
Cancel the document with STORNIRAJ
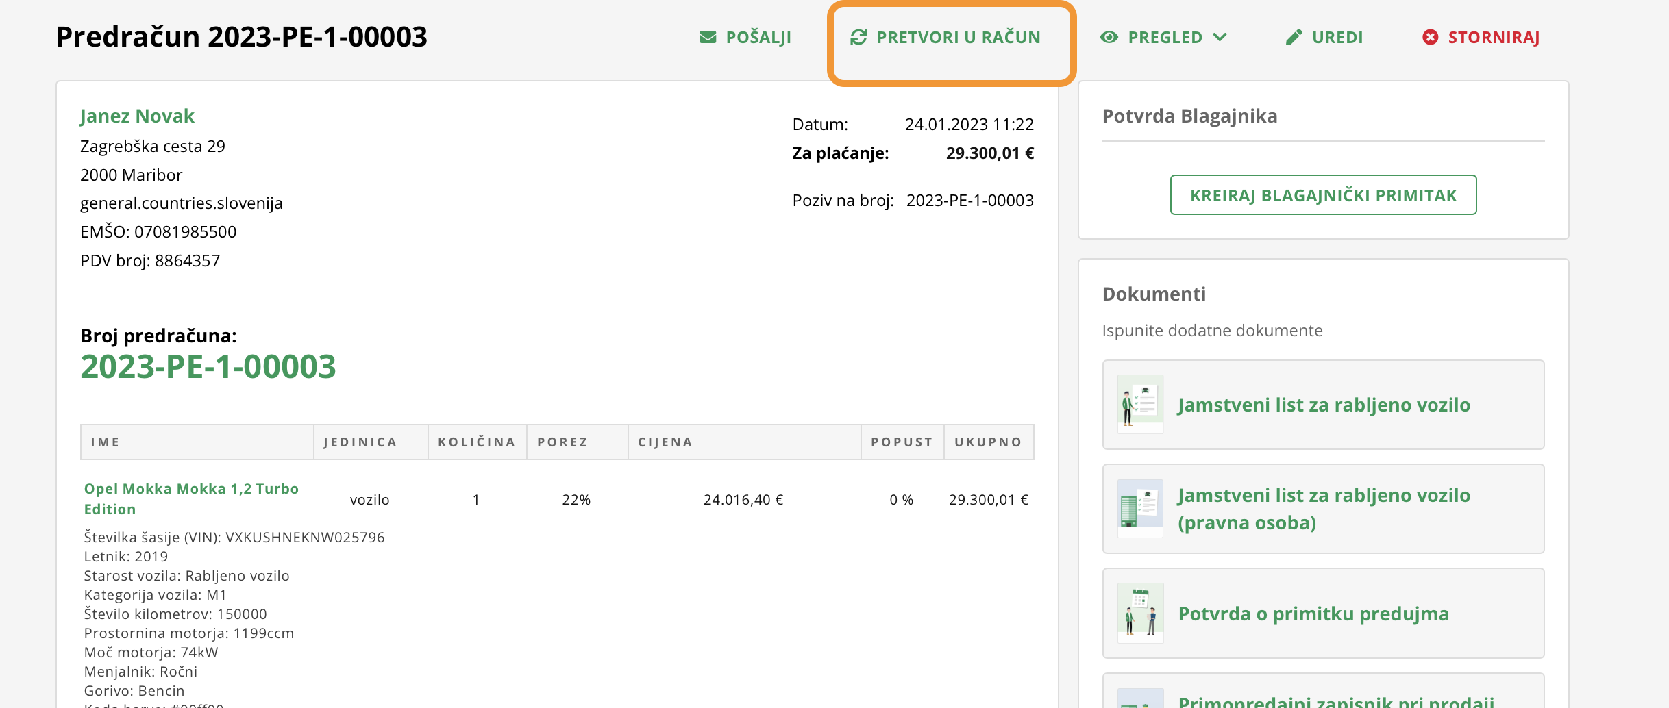pos(1481,37)
